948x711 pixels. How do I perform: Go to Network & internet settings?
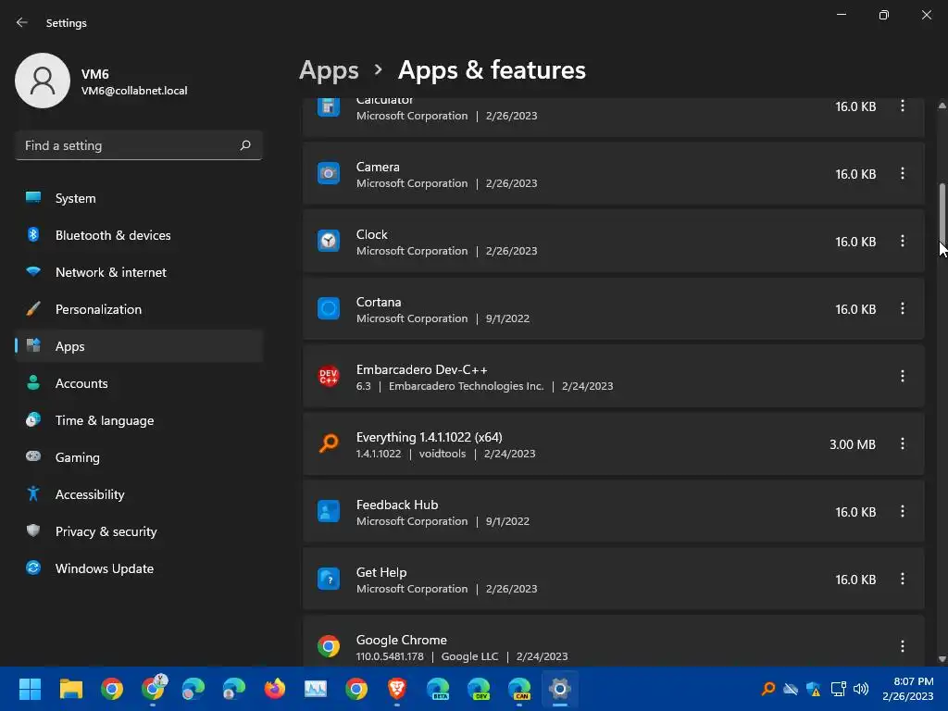coord(139,272)
